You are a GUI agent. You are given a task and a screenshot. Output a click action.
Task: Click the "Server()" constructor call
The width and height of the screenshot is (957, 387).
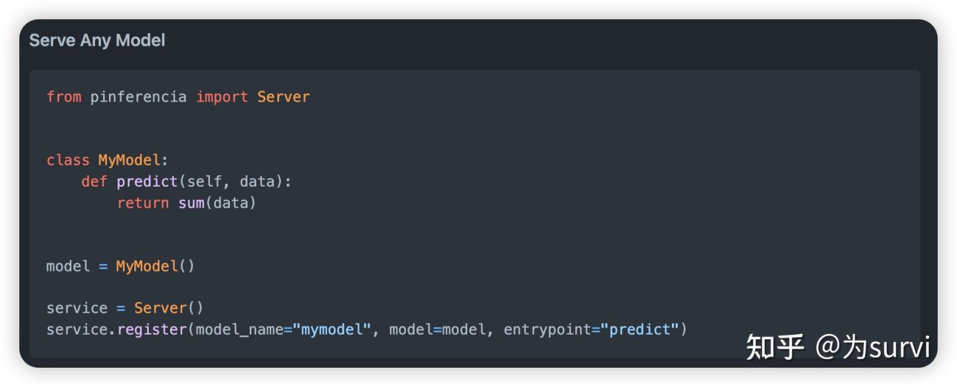click(x=169, y=308)
